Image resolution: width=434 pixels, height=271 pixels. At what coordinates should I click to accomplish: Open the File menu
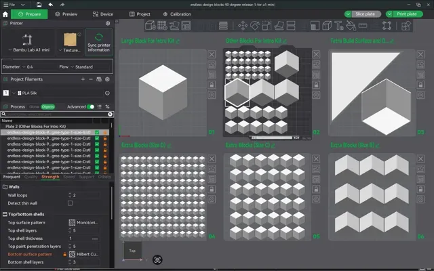point(9,5)
